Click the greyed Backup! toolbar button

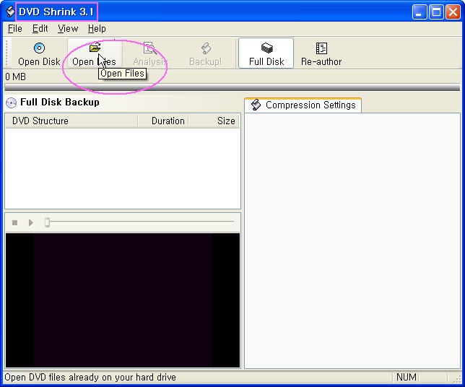pyautogui.click(x=206, y=53)
